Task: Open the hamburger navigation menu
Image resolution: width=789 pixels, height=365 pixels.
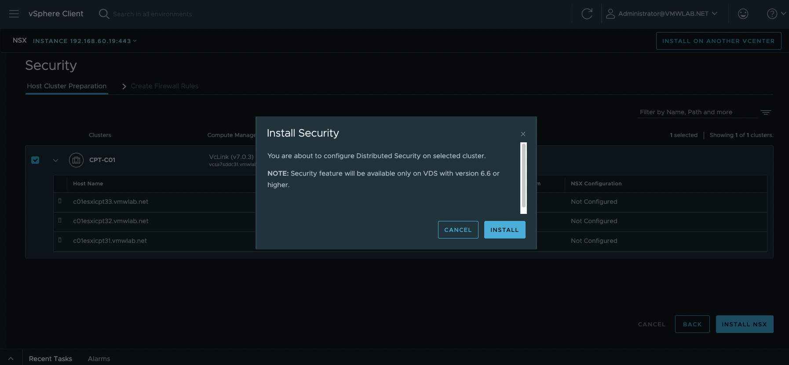Action: pyautogui.click(x=14, y=14)
